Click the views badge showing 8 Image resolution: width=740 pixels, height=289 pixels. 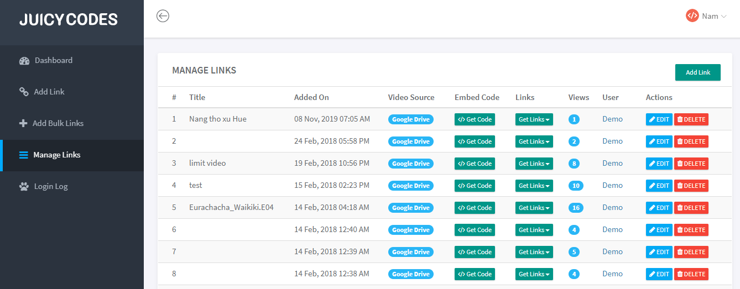(574, 164)
